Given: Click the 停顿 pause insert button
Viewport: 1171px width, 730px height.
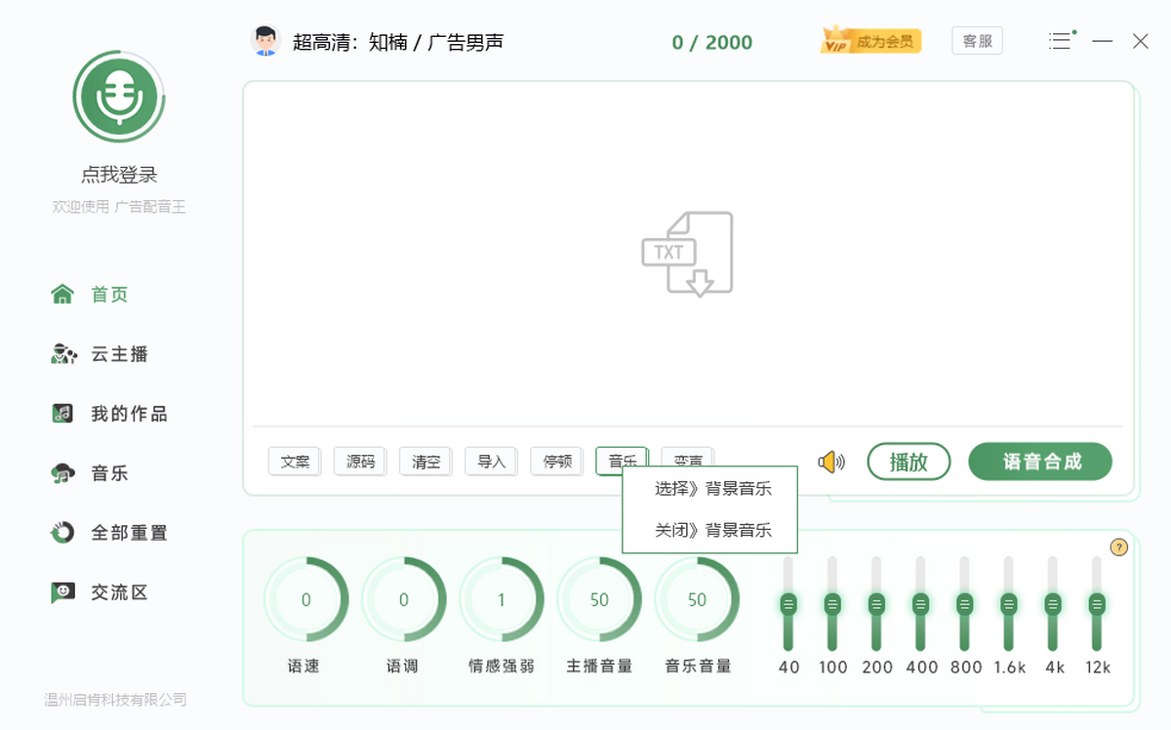Looking at the screenshot, I should pyautogui.click(x=556, y=462).
